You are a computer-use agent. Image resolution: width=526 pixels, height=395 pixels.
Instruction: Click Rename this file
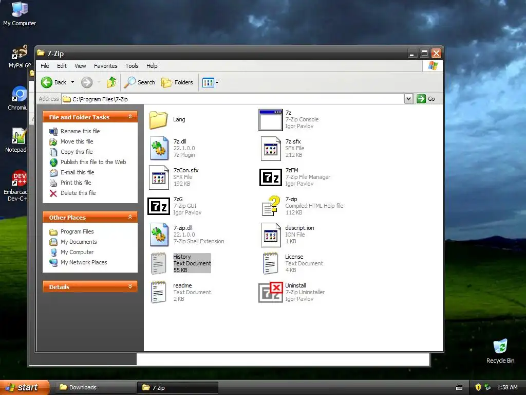coord(80,131)
